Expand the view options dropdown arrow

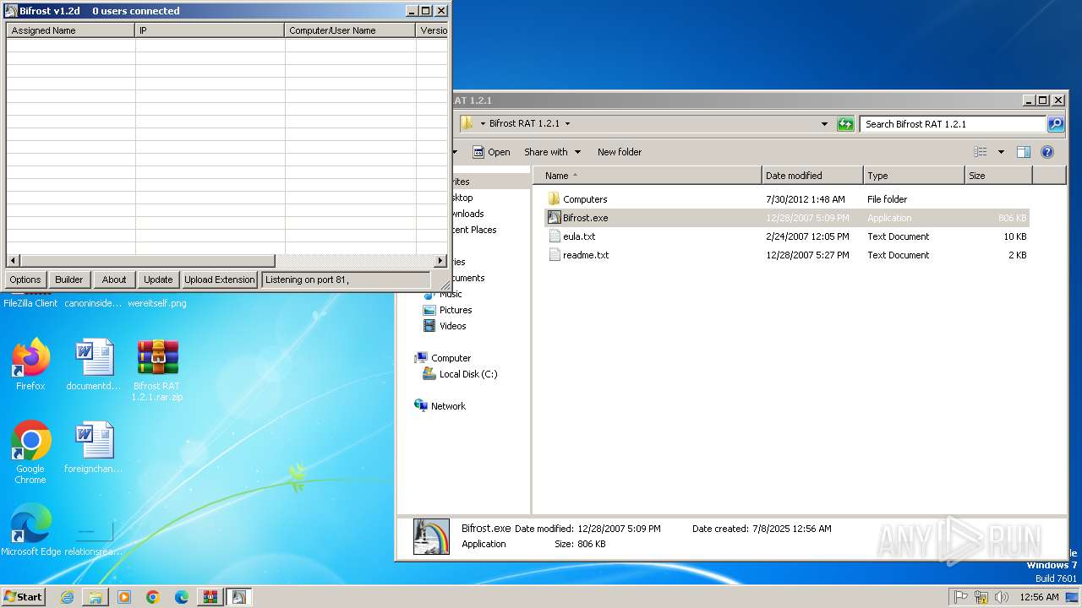(x=1001, y=152)
